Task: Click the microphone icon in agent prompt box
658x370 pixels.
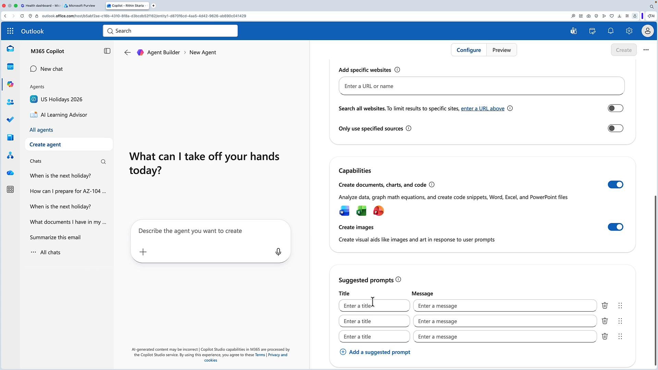Action: [x=278, y=252]
